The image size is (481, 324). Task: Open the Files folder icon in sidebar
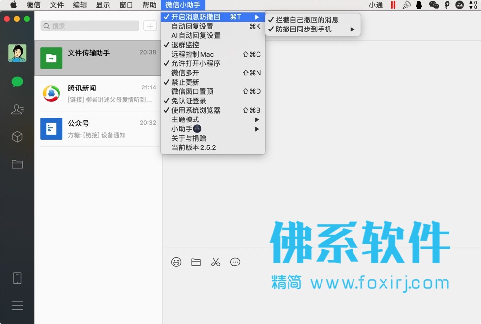point(17,164)
